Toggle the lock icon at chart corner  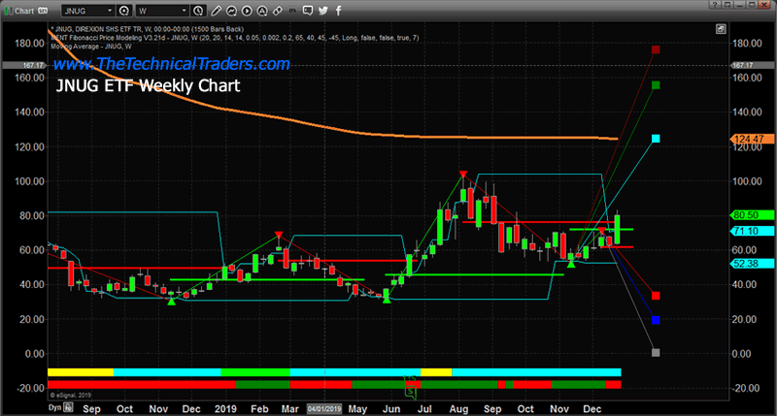point(721,29)
